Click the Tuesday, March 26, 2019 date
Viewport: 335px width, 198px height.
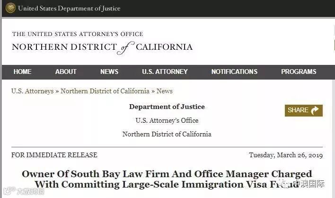coord(285,155)
